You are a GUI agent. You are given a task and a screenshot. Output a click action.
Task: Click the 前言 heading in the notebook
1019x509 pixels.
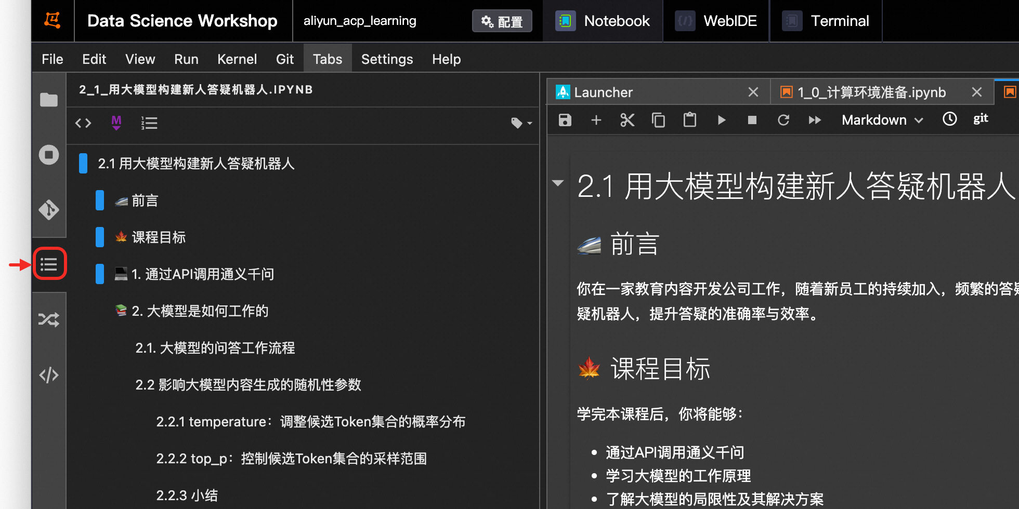coord(618,244)
